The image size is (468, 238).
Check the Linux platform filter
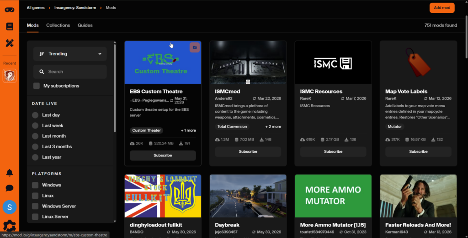pyautogui.click(x=35, y=196)
